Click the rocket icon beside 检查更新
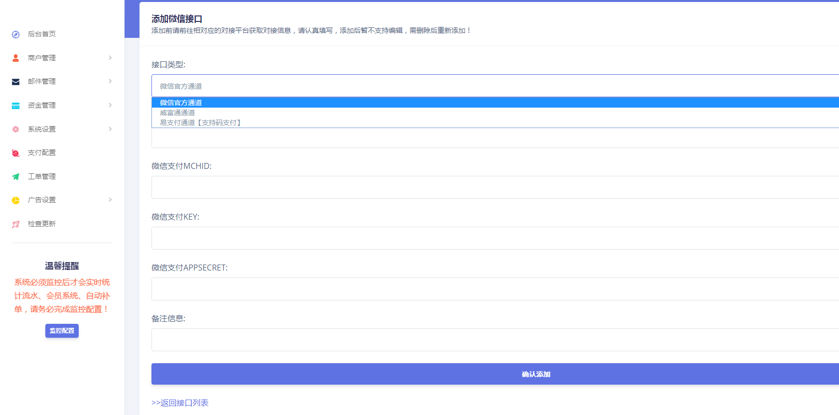The image size is (839, 415). click(x=16, y=224)
